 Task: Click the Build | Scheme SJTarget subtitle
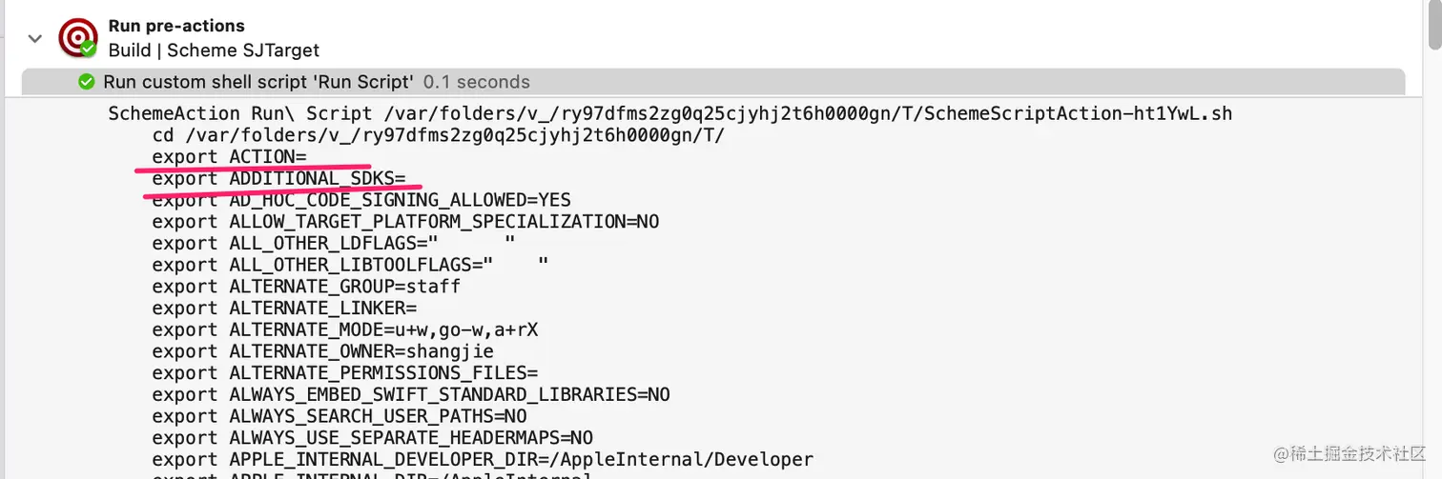click(x=214, y=50)
